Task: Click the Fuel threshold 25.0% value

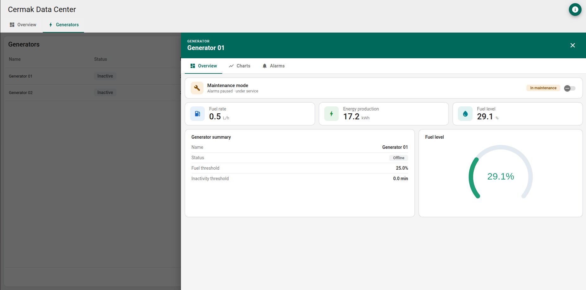Action: pos(402,168)
